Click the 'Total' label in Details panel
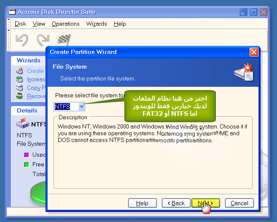277x222 pixels. [x=39, y=174]
